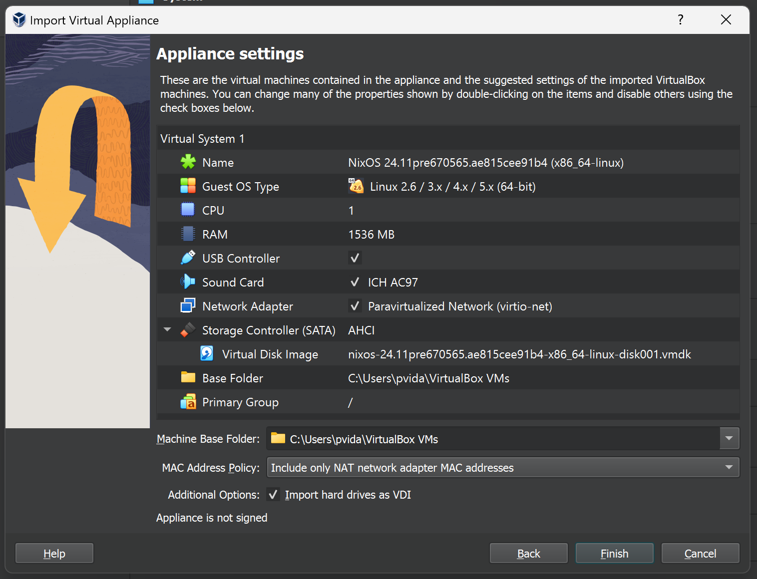Select the 1536 MB RAM value

pos(372,235)
